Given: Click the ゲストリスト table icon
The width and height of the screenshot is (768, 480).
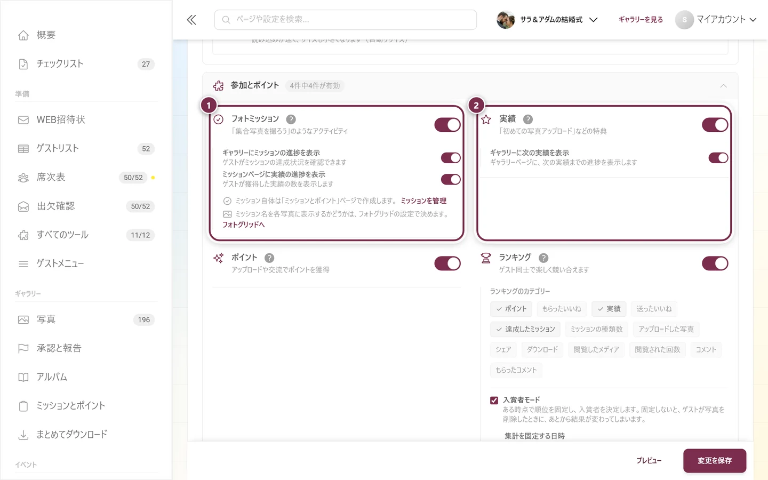Looking at the screenshot, I should (23, 149).
